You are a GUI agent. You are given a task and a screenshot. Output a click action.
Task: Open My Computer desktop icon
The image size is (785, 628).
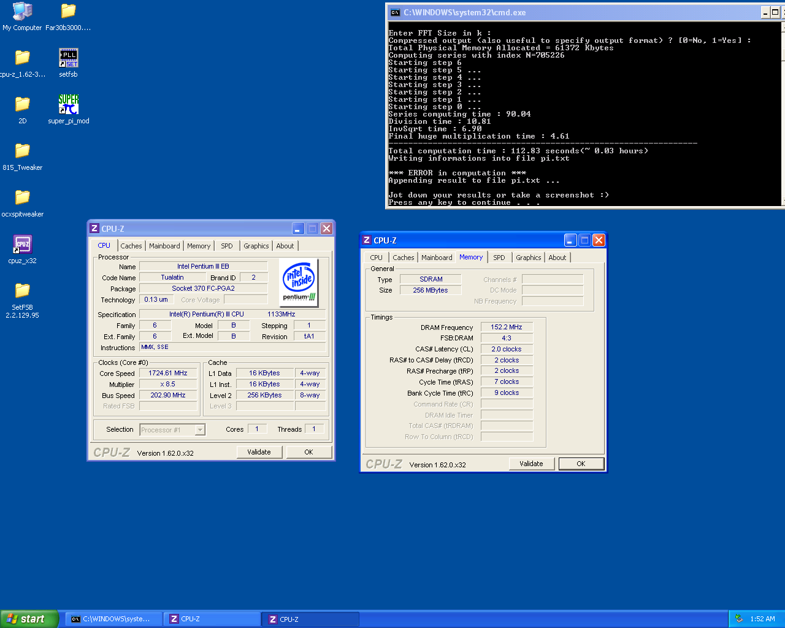(x=22, y=16)
